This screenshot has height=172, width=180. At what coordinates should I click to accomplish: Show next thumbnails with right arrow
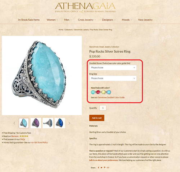pos(69,123)
